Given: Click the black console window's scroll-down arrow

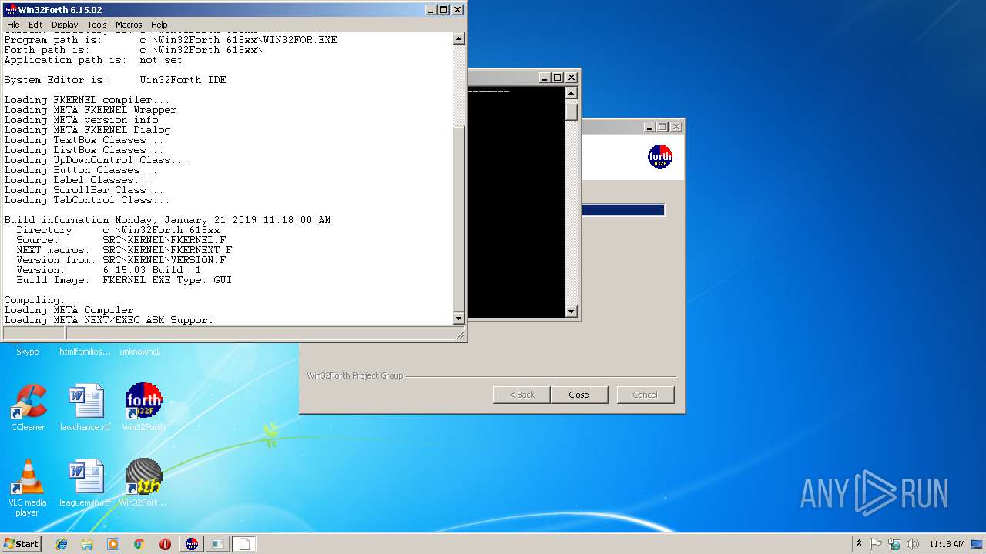Looking at the screenshot, I should tap(572, 312).
